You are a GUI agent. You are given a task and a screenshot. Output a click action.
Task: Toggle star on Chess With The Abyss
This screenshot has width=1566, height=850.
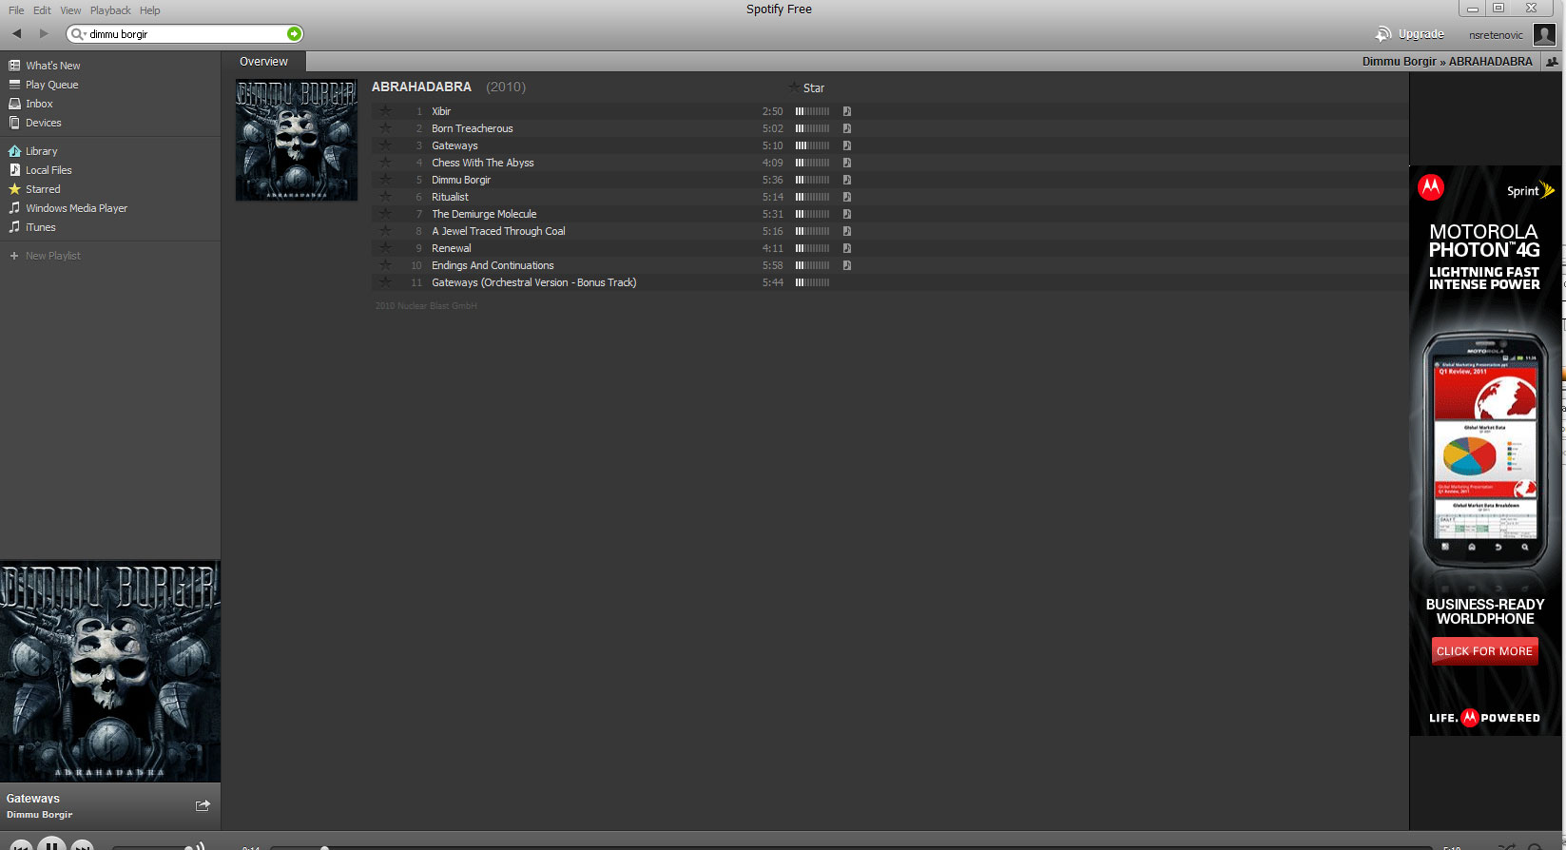point(385,162)
